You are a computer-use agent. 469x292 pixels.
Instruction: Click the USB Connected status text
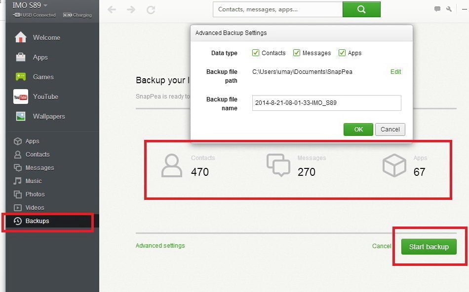pyautogui.click(x=39, y=15)
